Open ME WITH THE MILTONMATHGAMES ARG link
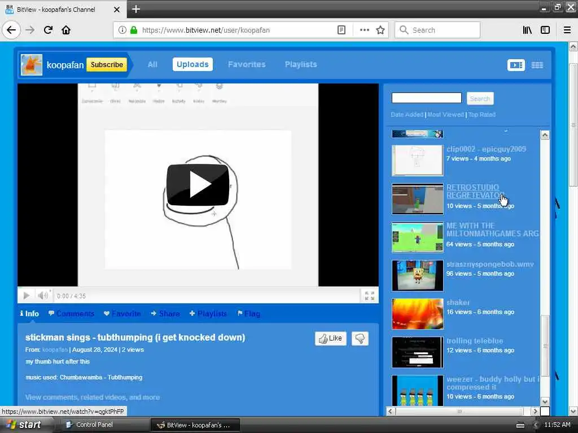 (492, 229)
